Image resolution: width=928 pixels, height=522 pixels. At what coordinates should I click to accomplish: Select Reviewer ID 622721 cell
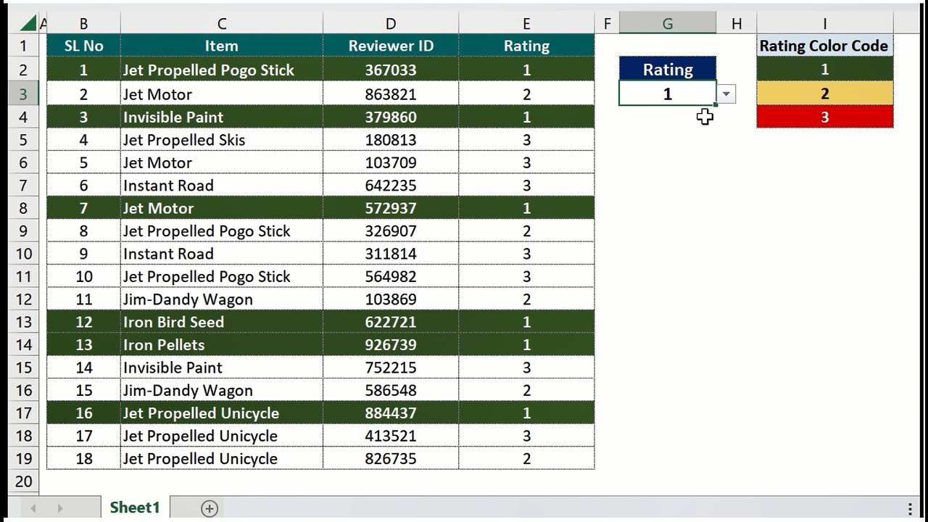point(391,322)
